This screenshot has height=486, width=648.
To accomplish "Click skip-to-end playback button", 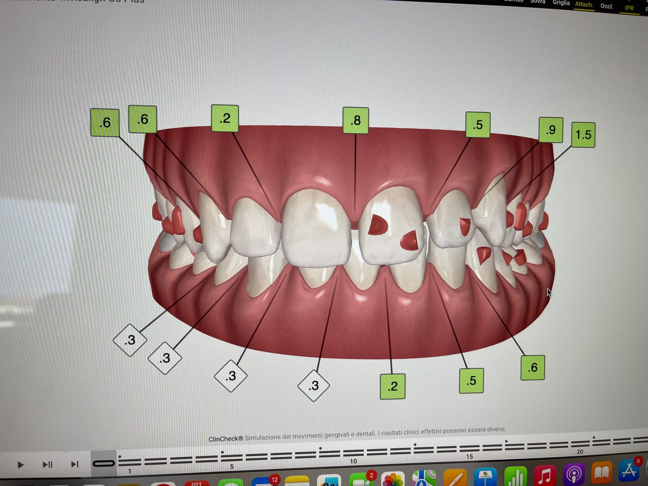I will coord(75,464).
